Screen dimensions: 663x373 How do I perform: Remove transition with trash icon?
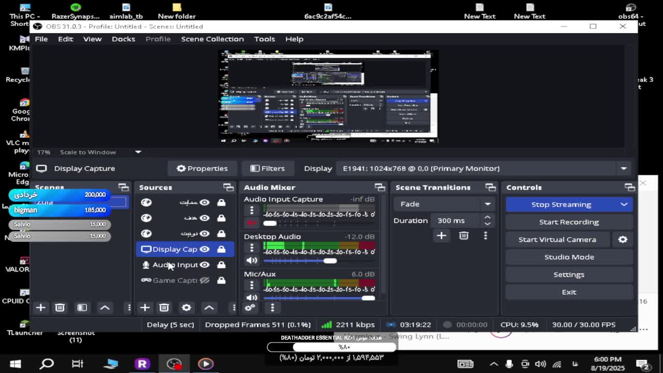point(464,236)
